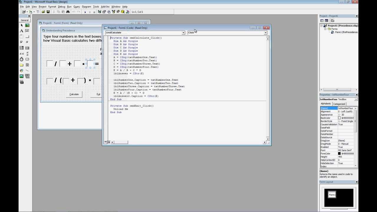
Task: Click the Data View Window toolbar icon
Action: click(123, 12)
